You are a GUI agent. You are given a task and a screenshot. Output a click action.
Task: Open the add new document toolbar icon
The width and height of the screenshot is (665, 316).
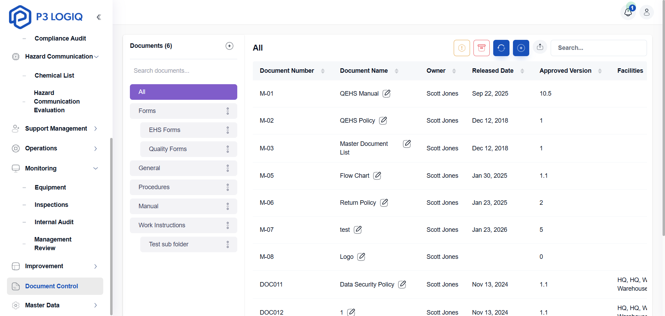[x=521, y=48]
